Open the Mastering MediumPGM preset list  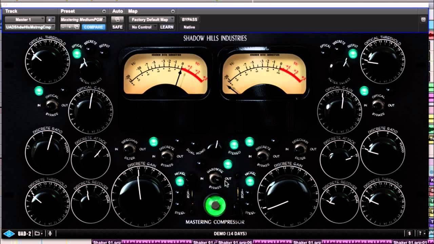click(83, 20)
